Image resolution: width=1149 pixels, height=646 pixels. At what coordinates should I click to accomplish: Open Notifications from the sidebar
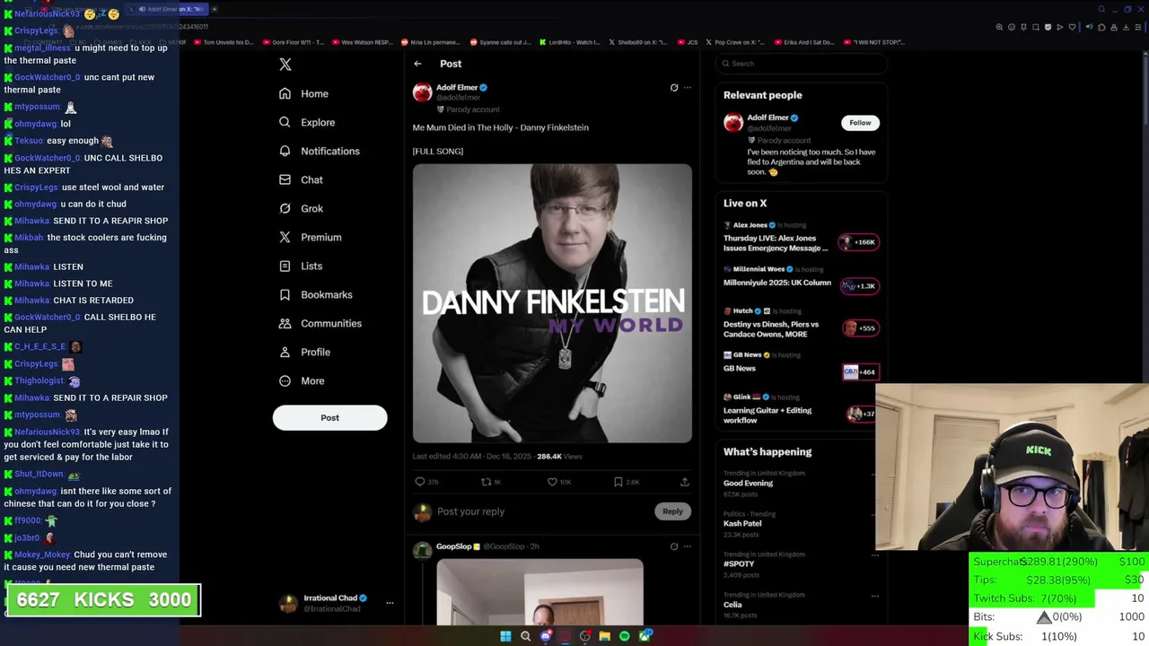(x=319, y=151)
